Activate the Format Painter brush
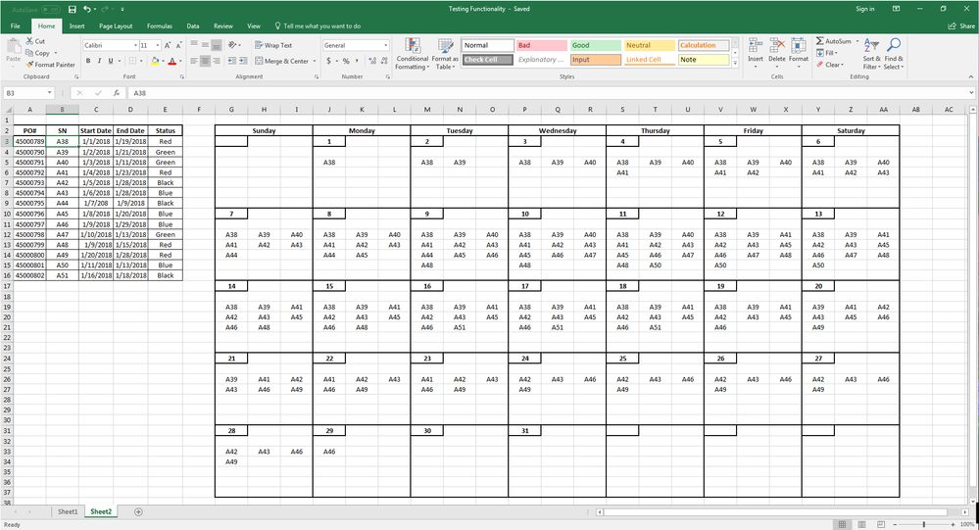Viewport: 979px width, 530px height. 29,65
